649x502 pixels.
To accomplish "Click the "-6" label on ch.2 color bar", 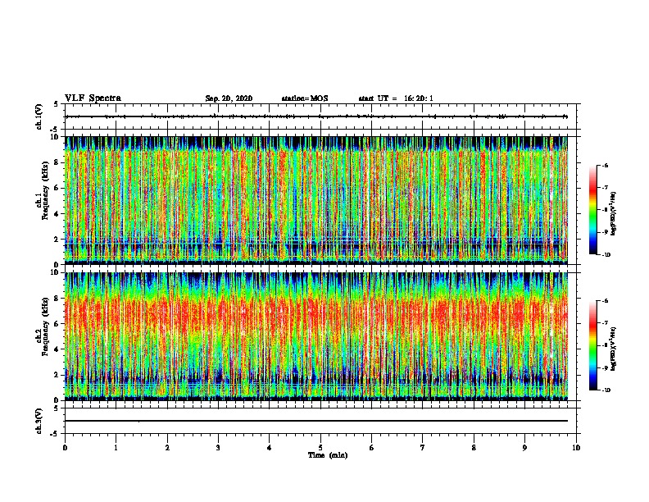I will (x=605, y=301).
